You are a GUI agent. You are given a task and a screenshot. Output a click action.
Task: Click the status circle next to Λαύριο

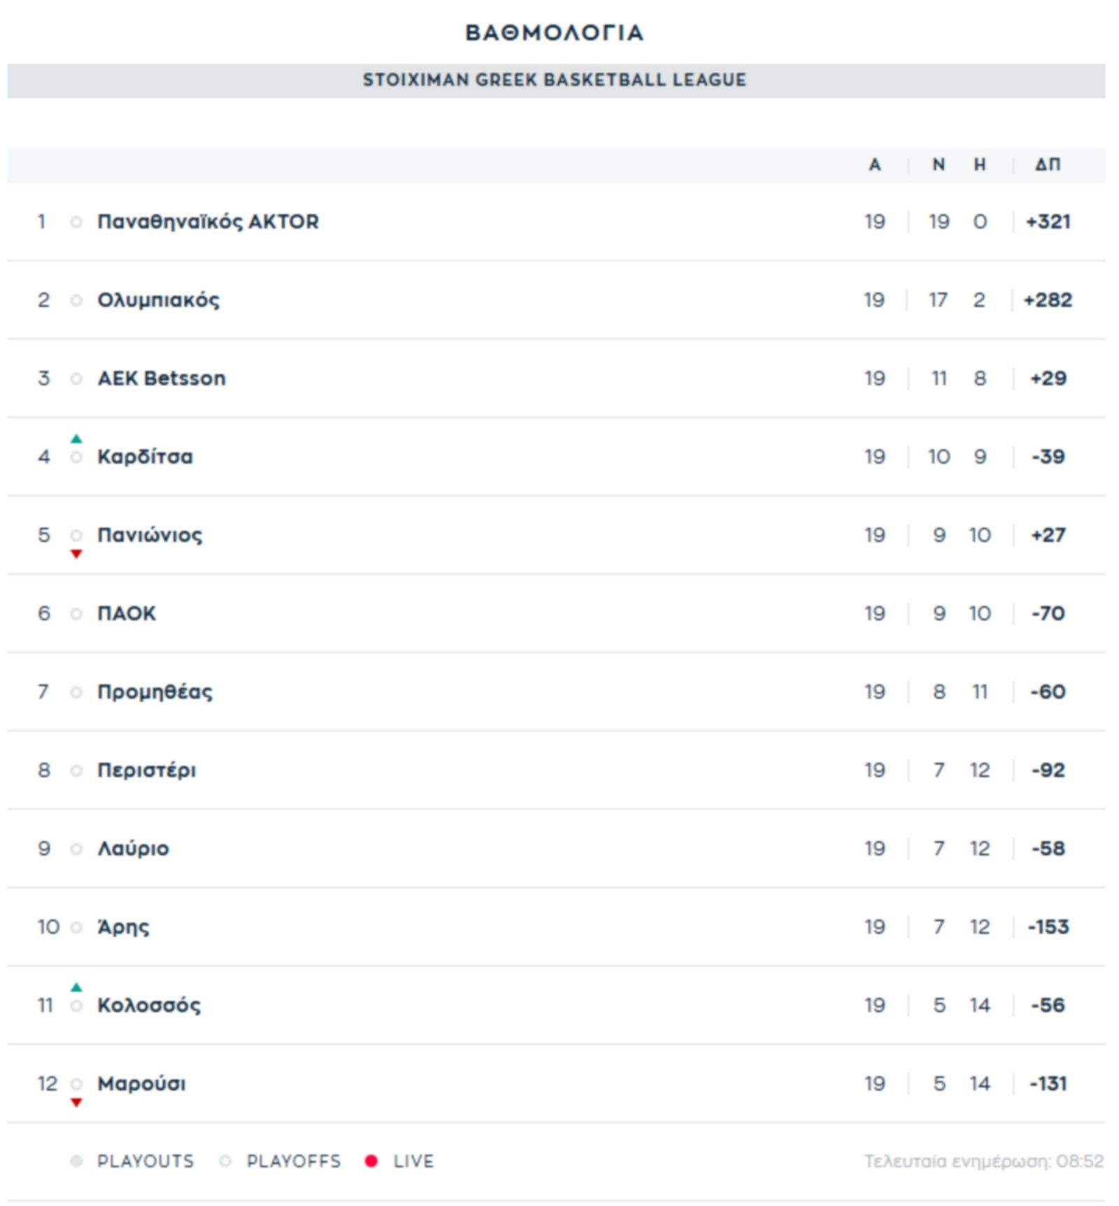point(76,849)
